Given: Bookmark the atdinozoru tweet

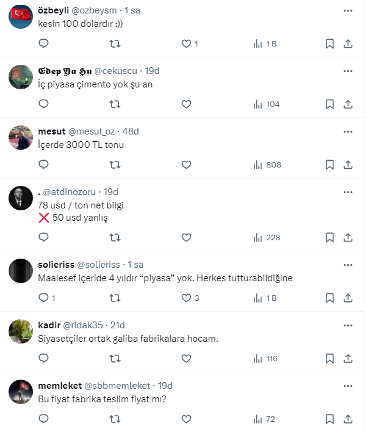Looking at the screenshot, I should [330, 237].
